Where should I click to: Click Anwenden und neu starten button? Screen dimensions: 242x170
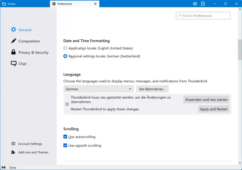click(x=206, y=100)
